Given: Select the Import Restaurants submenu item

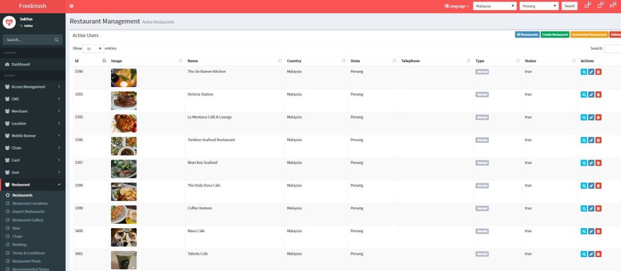Looking at the screenshot, I should coord(29,212).
